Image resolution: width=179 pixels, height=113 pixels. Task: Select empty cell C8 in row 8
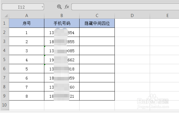tap(97, 87)
